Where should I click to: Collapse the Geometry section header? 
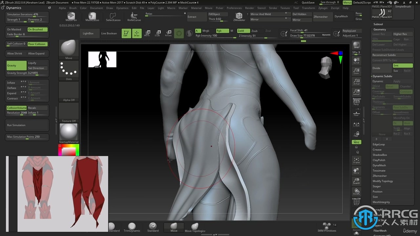click(x=380, y=29)
